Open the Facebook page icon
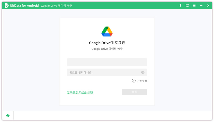The image size is (214, 122). (180, 6)
